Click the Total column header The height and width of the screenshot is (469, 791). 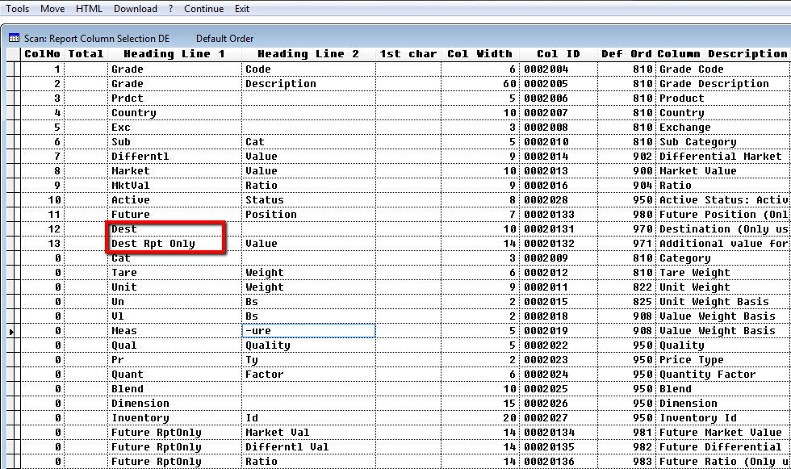pyautogui.click(x=86, y=54)
